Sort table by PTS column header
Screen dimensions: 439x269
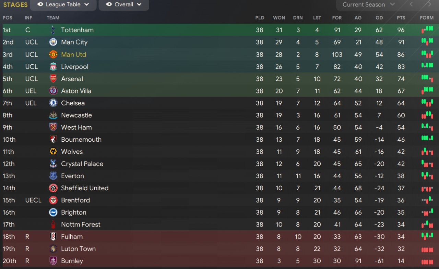pos(401,18)
